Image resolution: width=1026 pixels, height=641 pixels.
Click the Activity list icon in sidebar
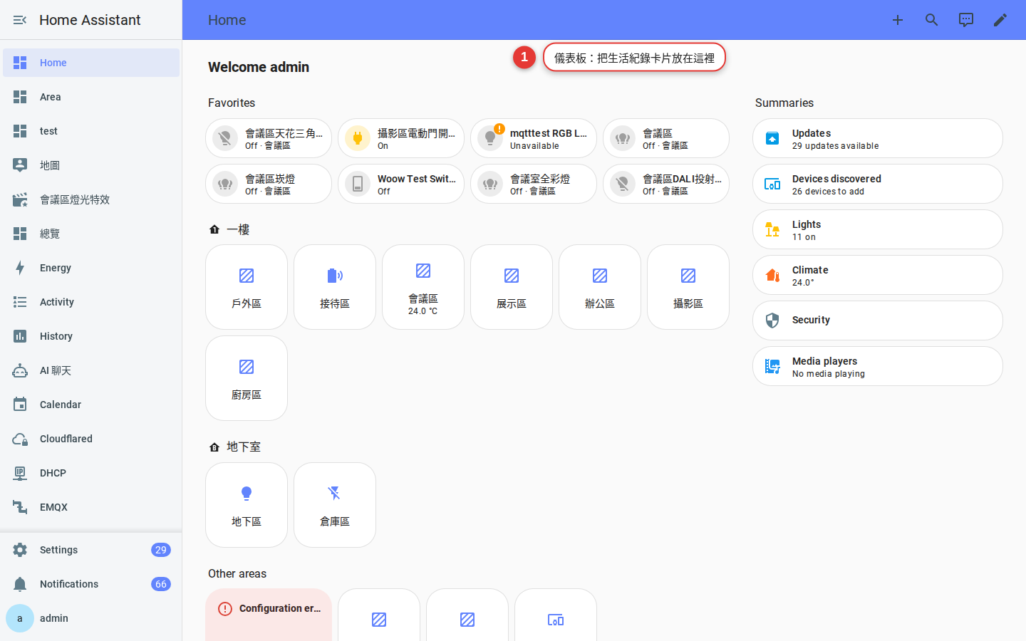pos(20,302)
